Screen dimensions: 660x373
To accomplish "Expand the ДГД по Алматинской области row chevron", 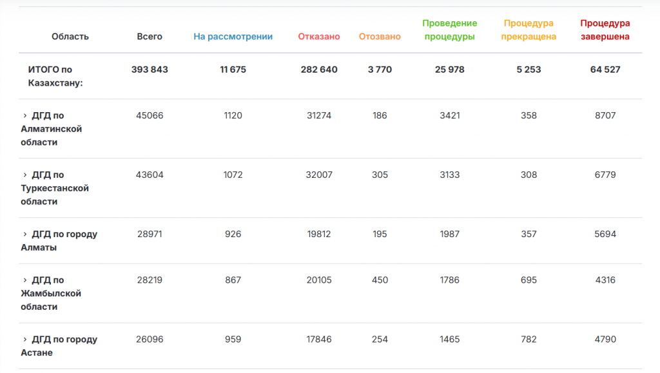I will (25, 116).
